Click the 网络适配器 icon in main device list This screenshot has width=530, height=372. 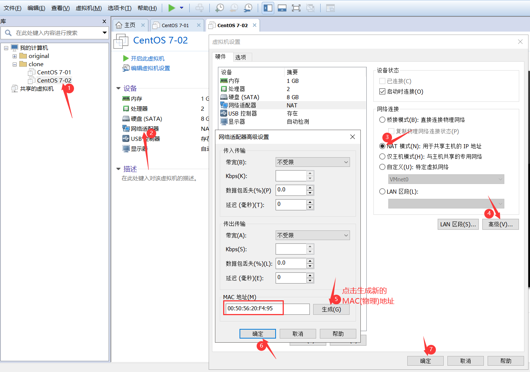point(126,129)
